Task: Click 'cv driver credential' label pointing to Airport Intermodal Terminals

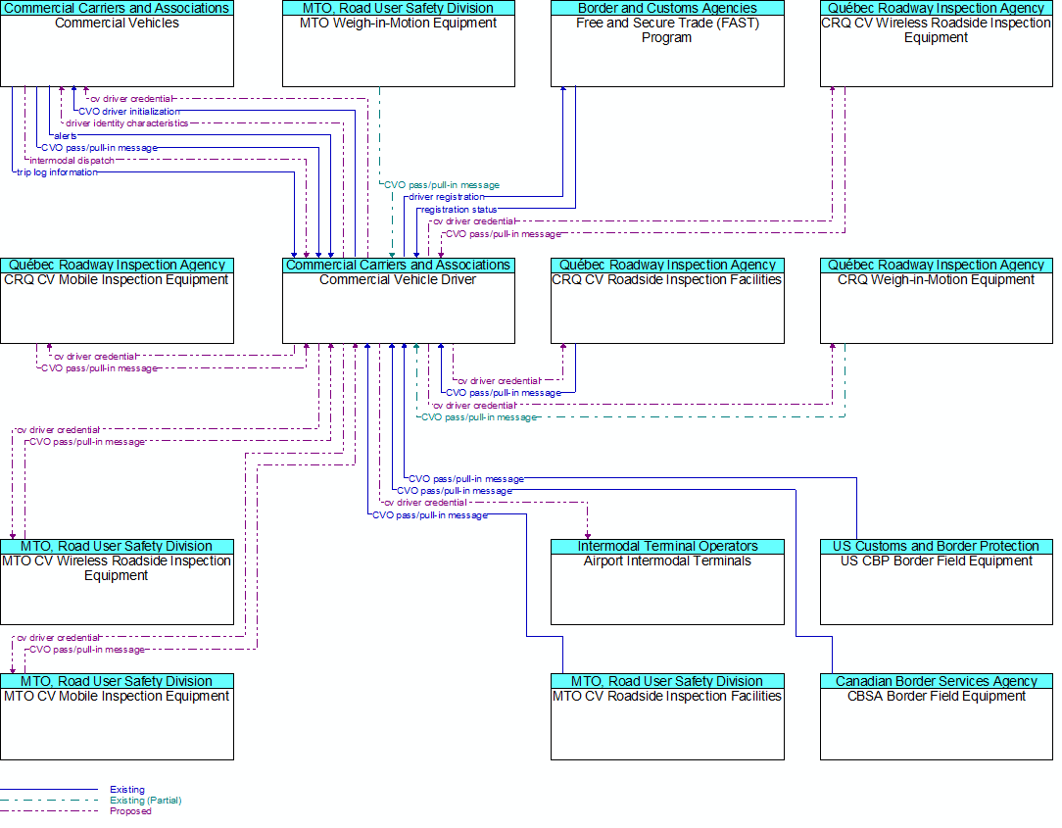Action: coord(425,503)
